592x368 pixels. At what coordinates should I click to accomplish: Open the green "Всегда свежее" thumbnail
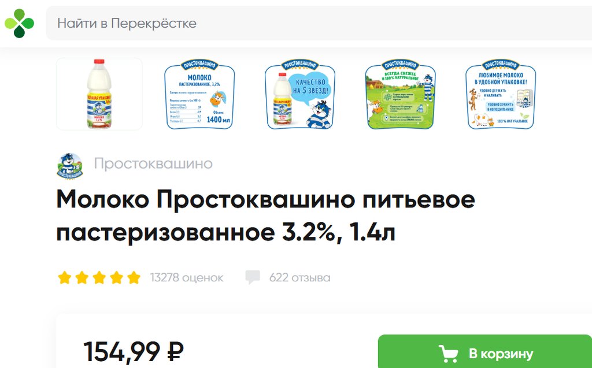[x=400, y=94]
